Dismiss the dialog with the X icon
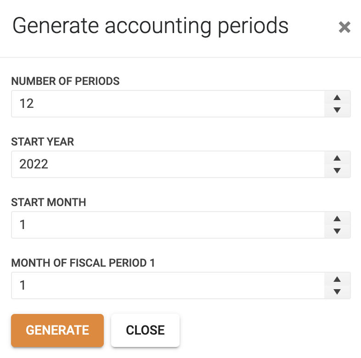This screenshot has height=358, width=361. pyautogui.click(x=344, y=27)
